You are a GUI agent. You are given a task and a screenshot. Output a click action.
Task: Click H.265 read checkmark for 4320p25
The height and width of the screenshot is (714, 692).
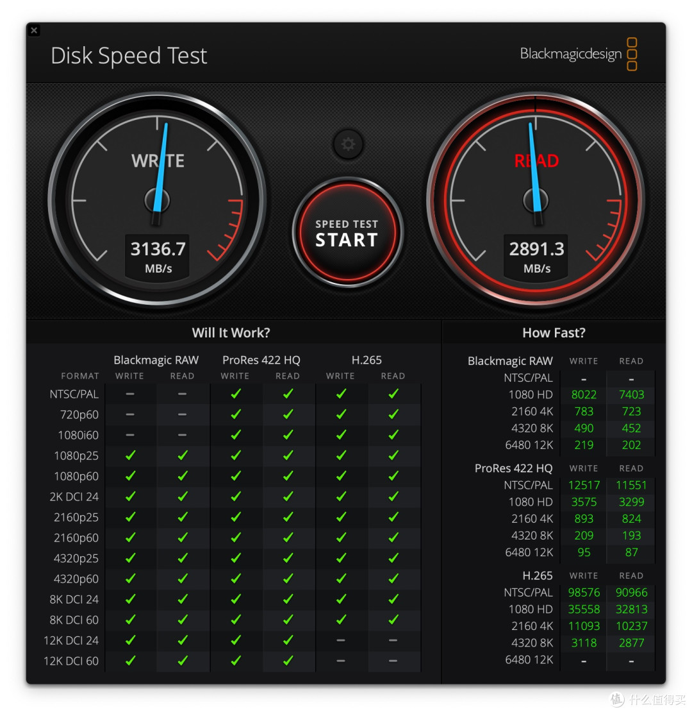point(394,558)
